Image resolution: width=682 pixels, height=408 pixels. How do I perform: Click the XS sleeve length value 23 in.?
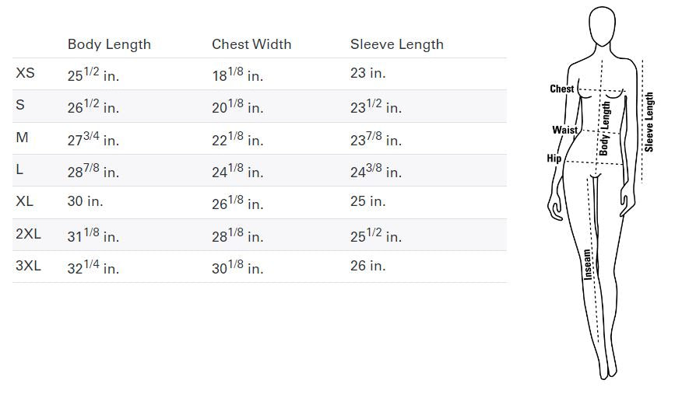[368, 73]
